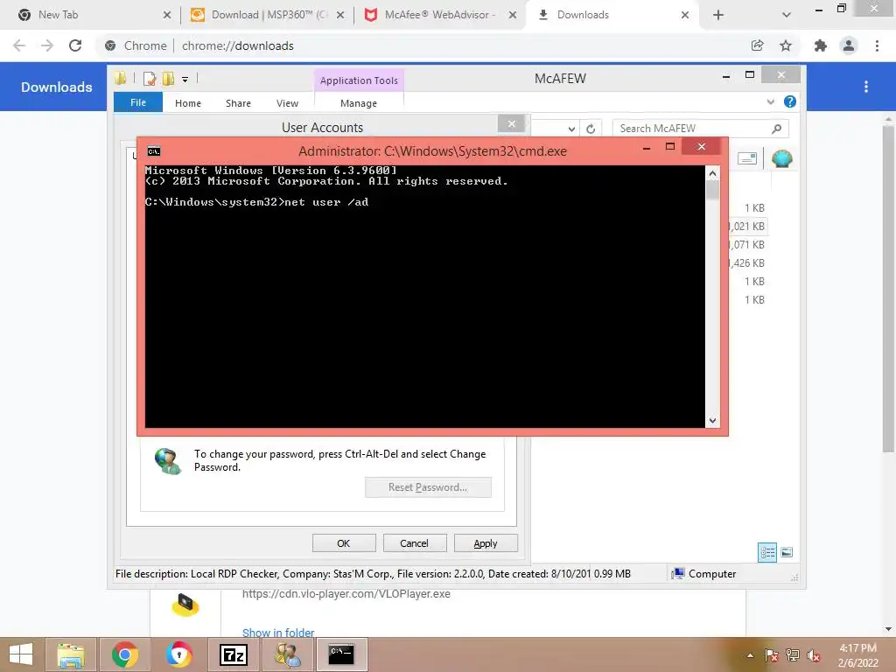Click the cmd.exe system menu icon
Screen dimensions: 896x672
(154, 150)
